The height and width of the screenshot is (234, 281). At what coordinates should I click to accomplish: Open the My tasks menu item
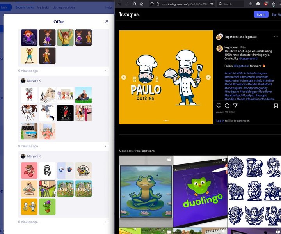point(43,7)
